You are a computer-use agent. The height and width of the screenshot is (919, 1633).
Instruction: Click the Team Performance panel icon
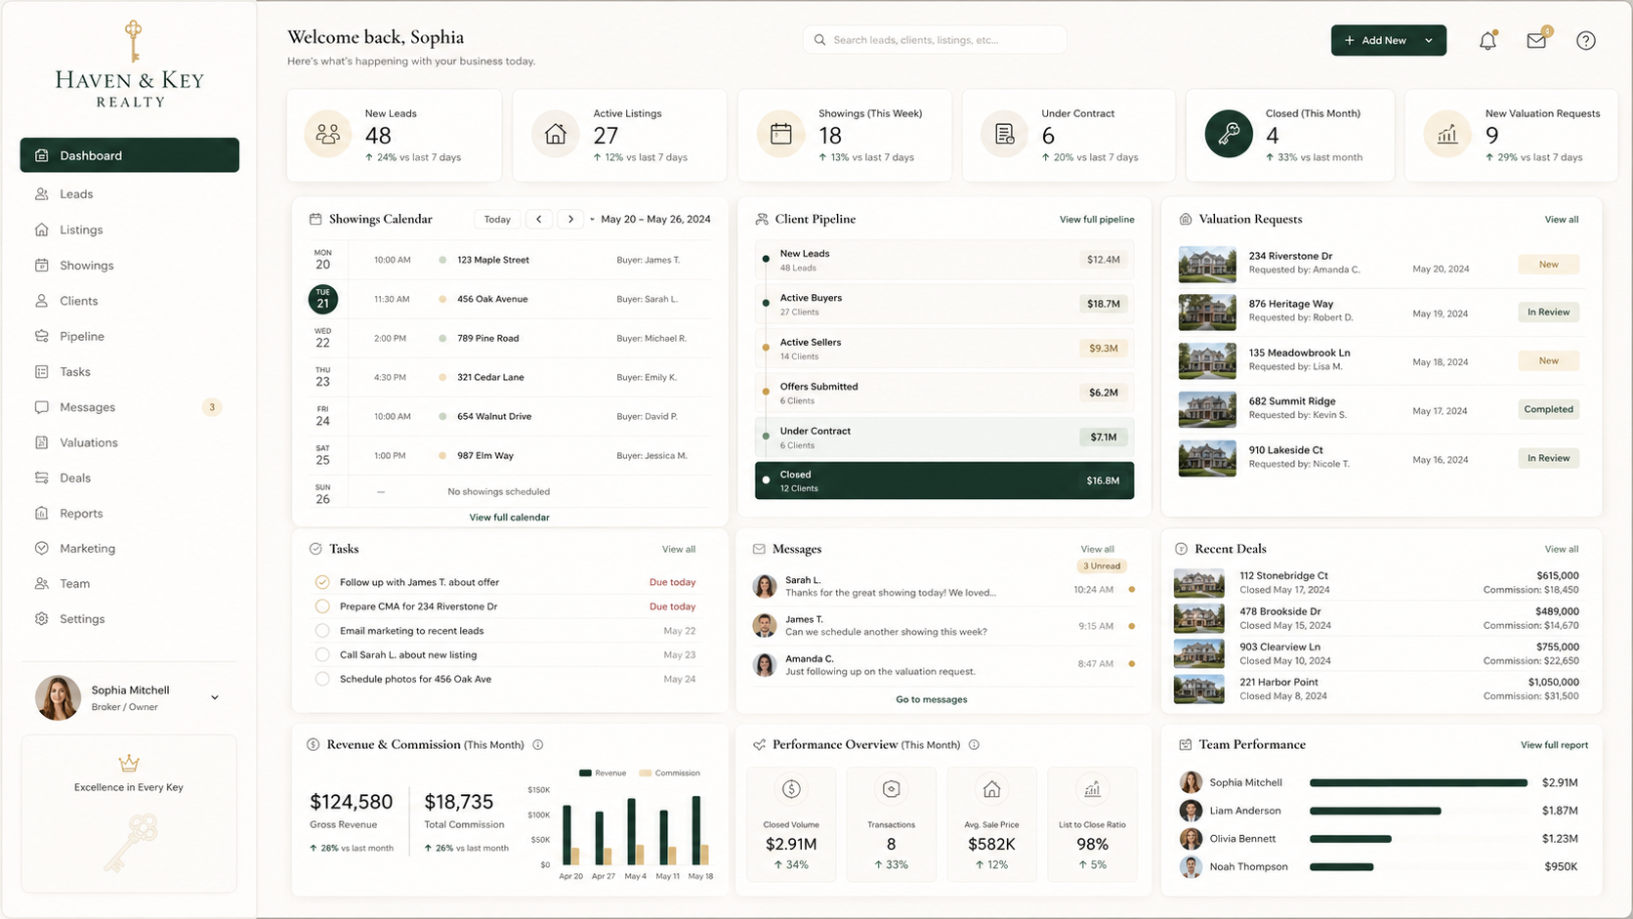(1186, 745)
